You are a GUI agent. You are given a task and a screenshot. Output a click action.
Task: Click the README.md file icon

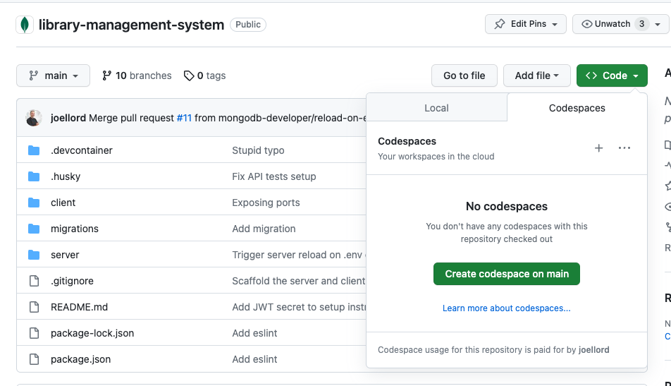(x=34, y=307)
